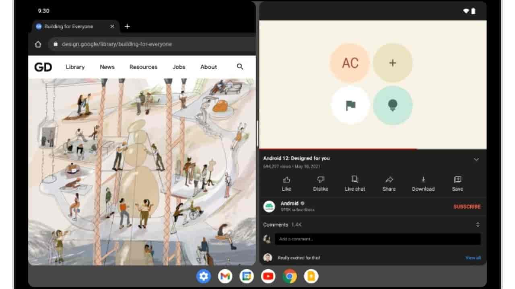View all comments
Viewport: 515px width, 289px height.
tap(473, 258)
